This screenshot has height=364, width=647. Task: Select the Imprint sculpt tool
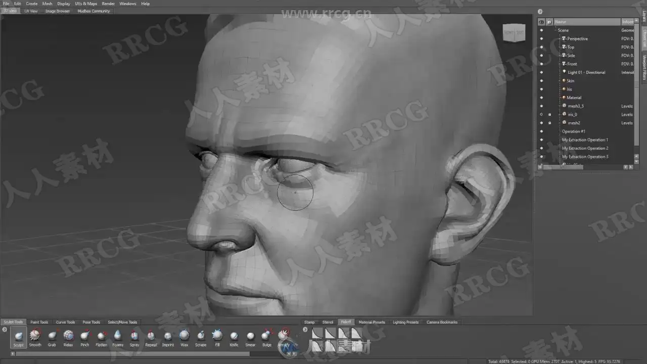pyautogui.click(x=168, y=338)
